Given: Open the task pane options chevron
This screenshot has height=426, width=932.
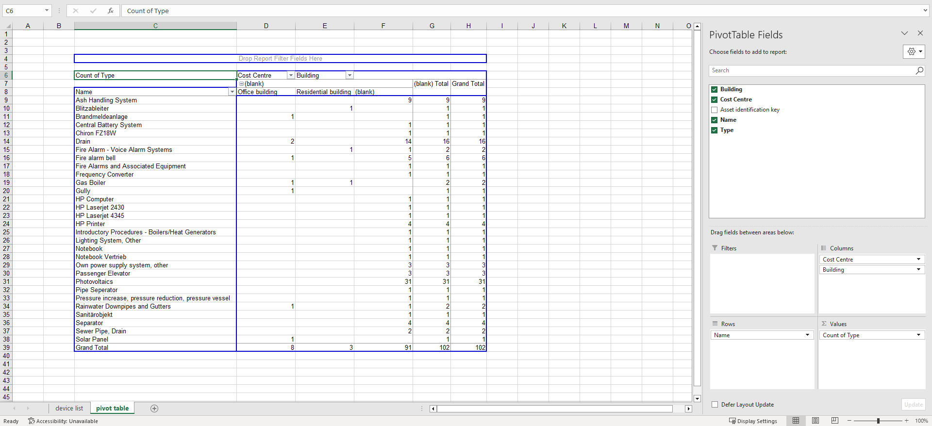Looking at the screenshot, I should (x=904, y=33).
